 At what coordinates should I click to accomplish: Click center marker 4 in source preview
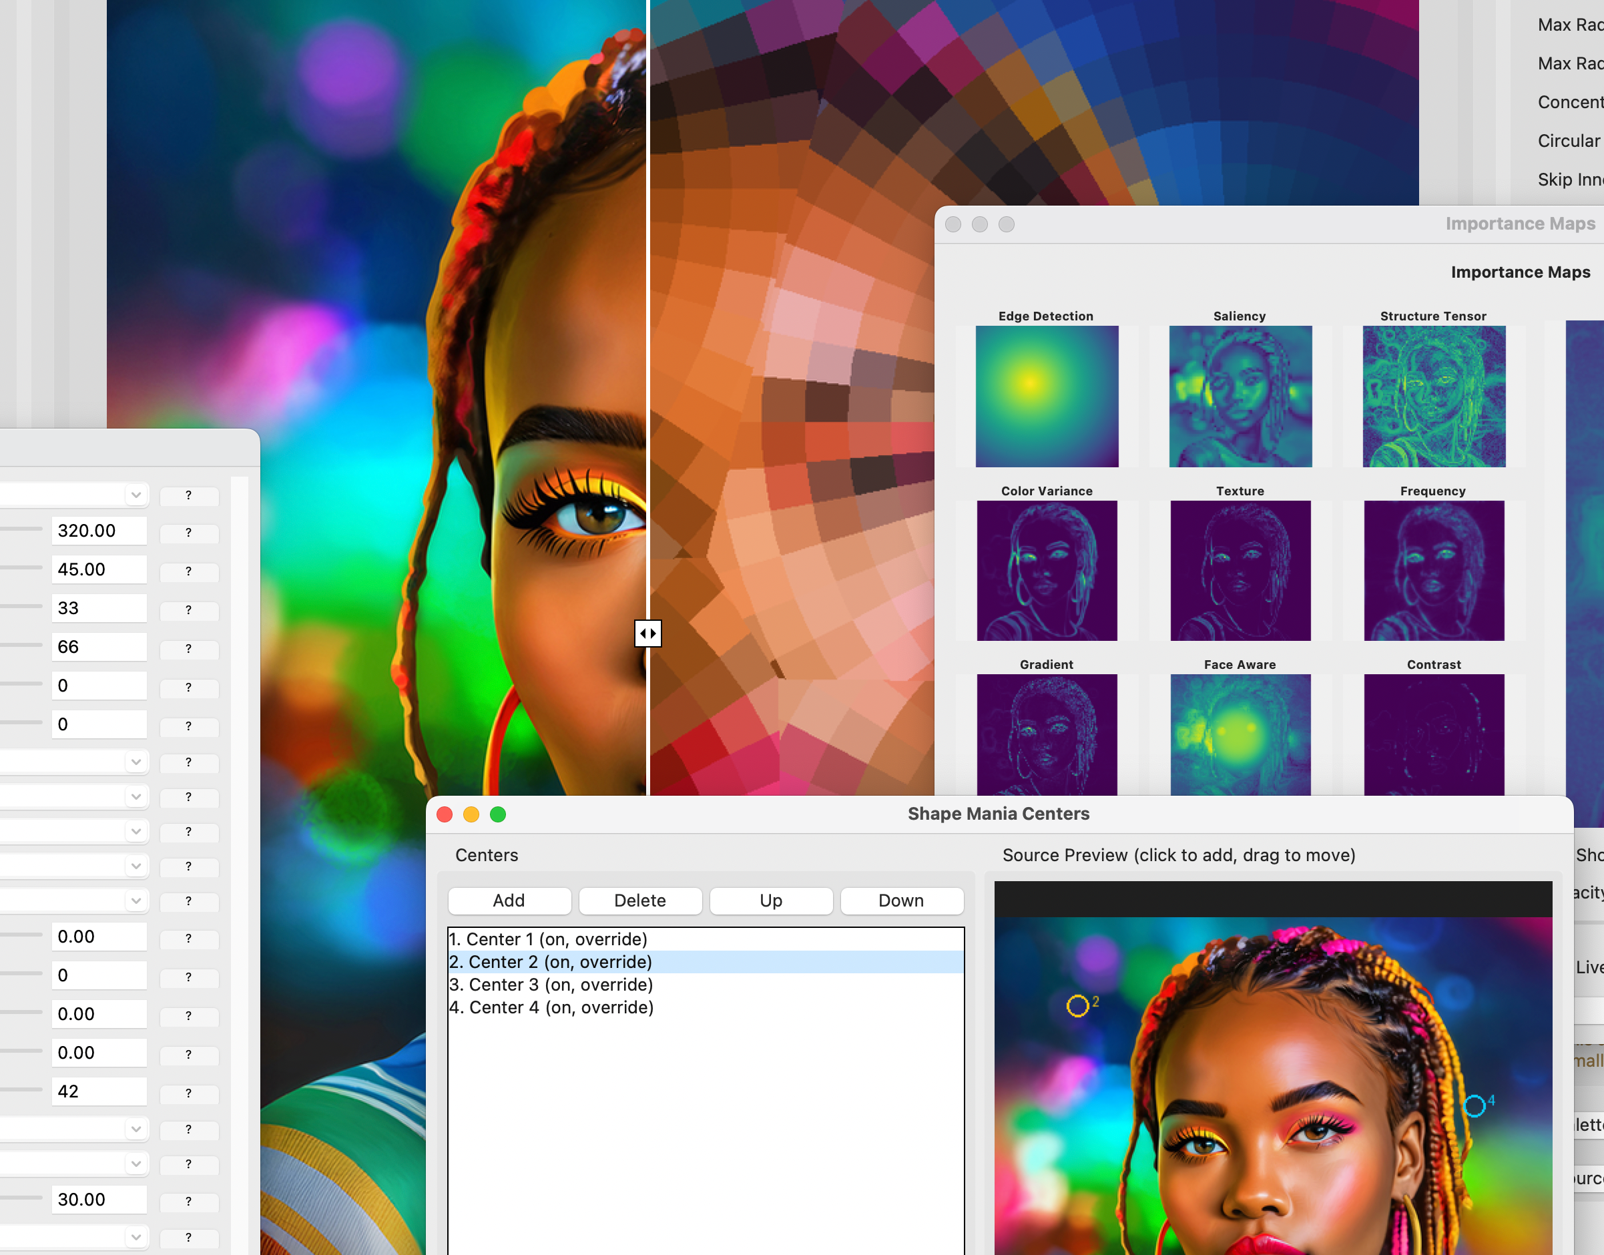[1474, 1106]
